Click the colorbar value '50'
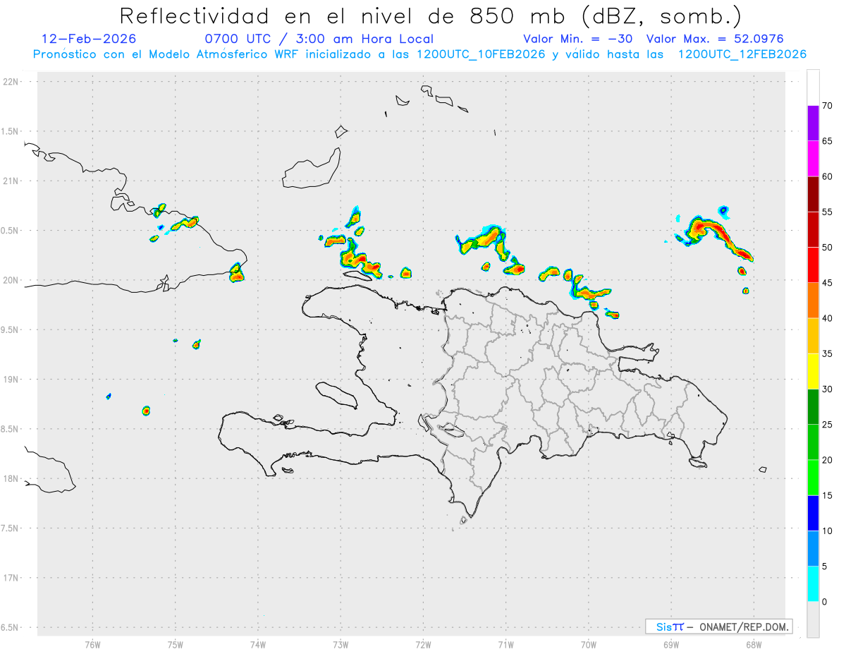Screen dimensions: 846x654 828,248
